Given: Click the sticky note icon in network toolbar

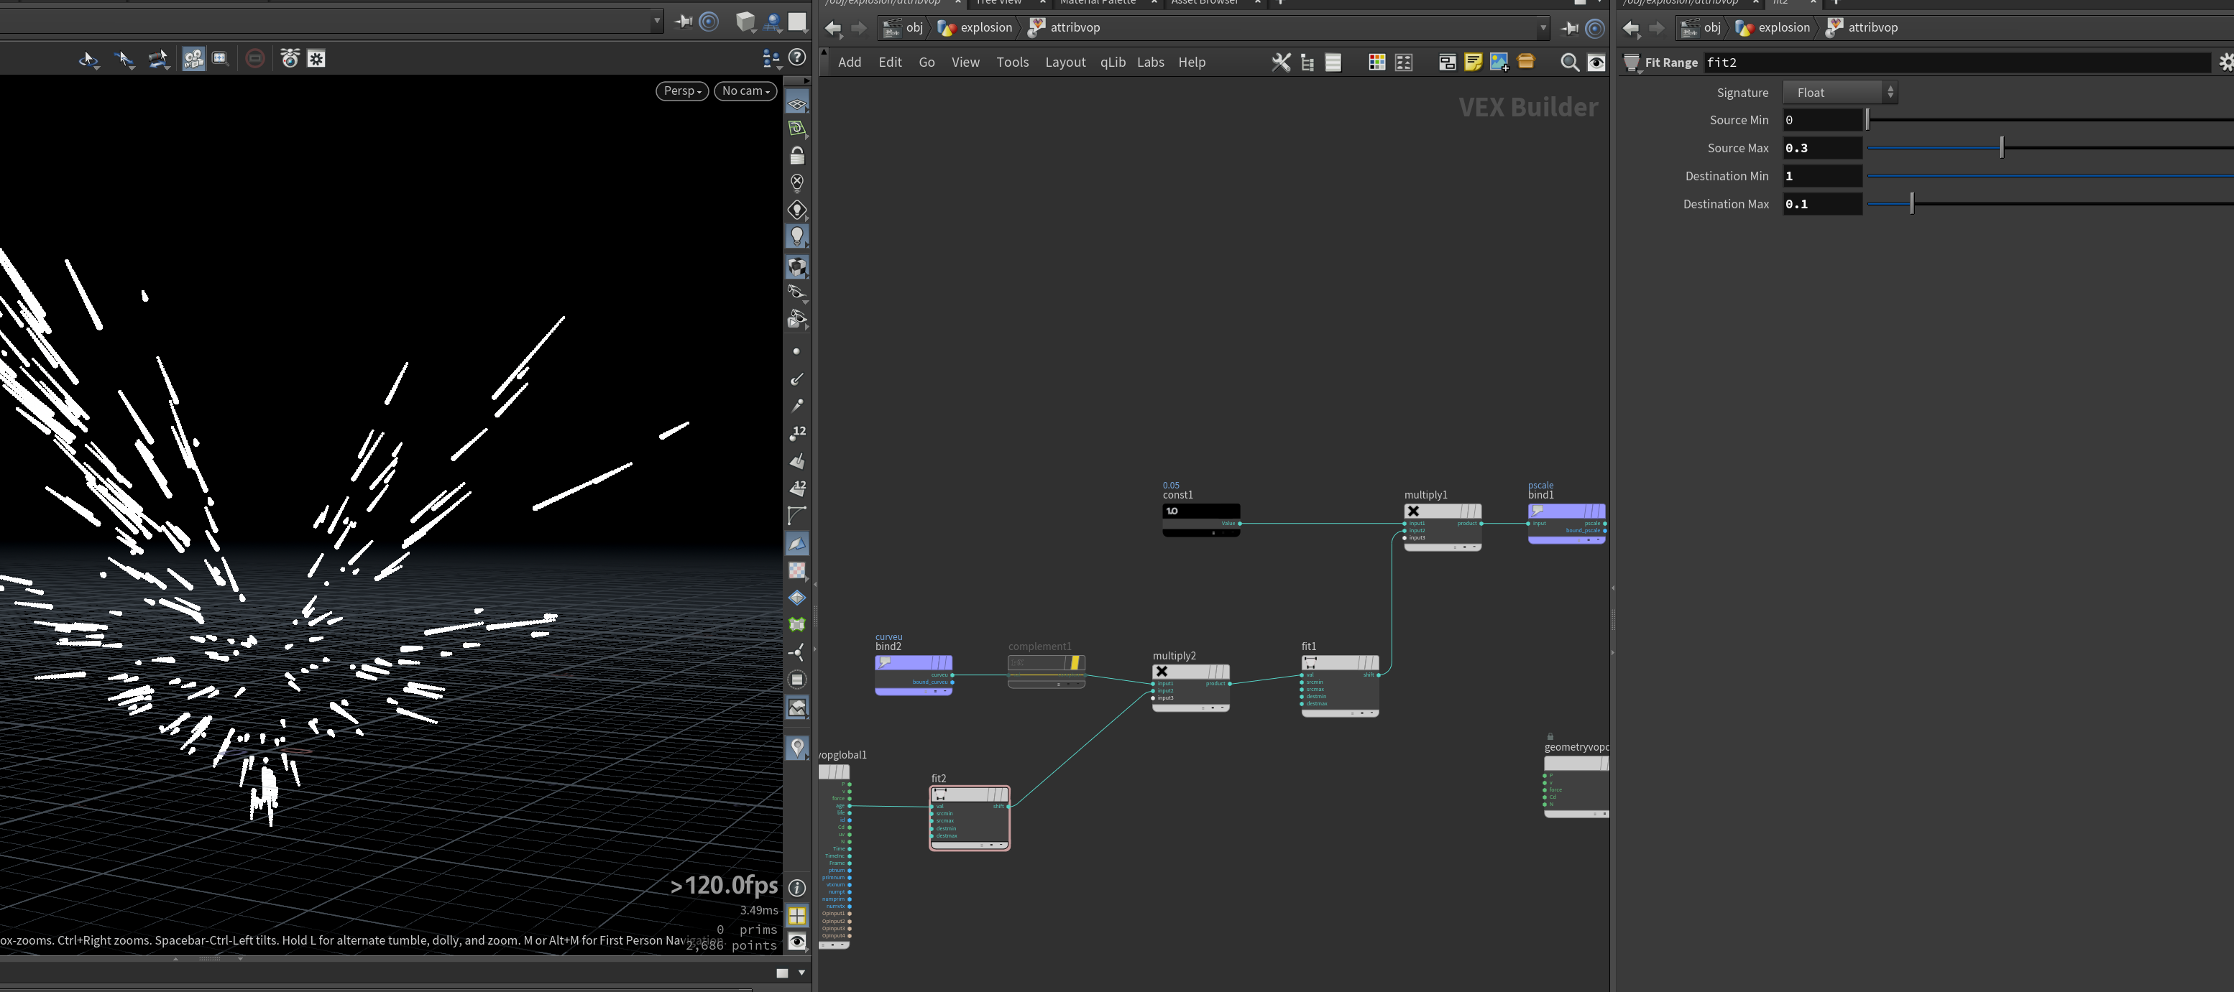Looking at the screenshot, I should pos(1473,62).
